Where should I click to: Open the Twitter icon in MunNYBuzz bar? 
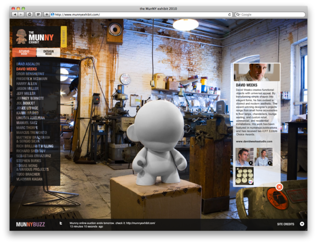click(x=60, y=223)
